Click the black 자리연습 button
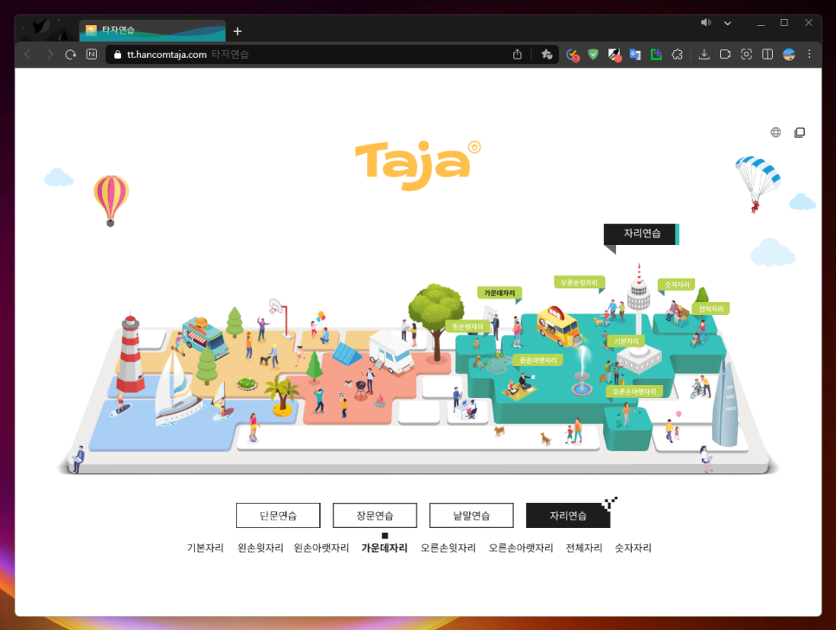The width and height of the screenshot is (836, 630). coord(568,516)
